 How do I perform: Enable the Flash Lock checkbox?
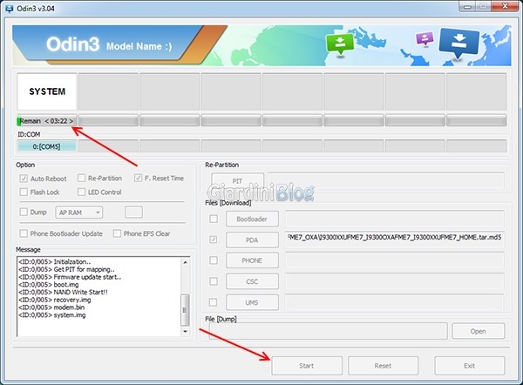[x=24, y=192]
